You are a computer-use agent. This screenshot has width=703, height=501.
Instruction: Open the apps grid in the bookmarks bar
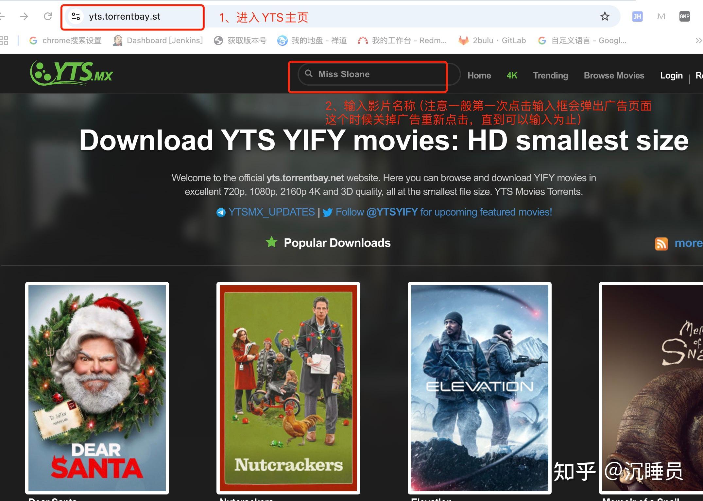tap(4, 41)
